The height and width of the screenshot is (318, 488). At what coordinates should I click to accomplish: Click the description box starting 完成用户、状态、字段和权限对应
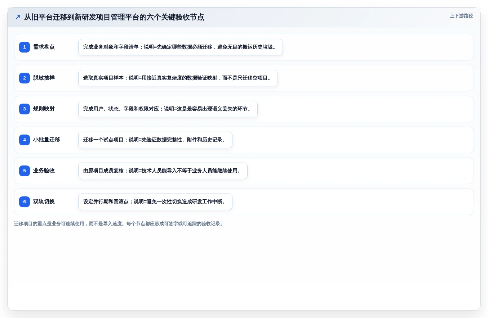(168, 109)
